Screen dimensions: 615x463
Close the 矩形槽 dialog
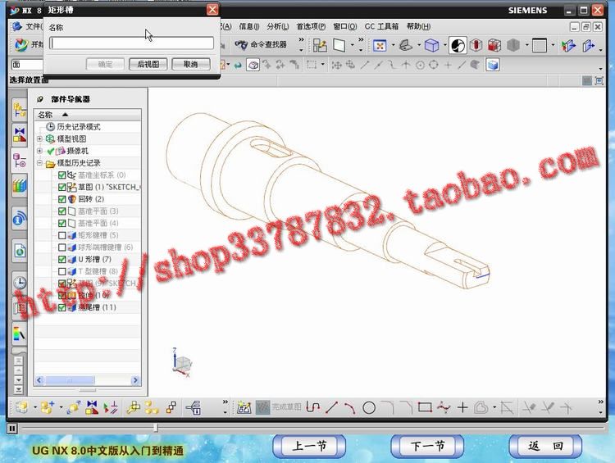[x=212, y=9]
